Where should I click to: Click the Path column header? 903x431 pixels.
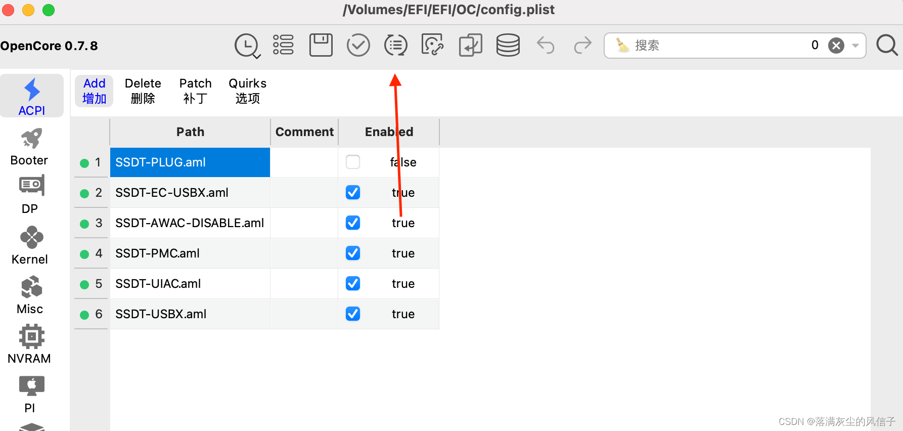(190, 132)
